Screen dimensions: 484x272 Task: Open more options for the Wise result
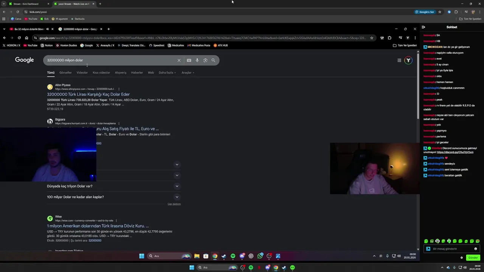click(116, 221)
